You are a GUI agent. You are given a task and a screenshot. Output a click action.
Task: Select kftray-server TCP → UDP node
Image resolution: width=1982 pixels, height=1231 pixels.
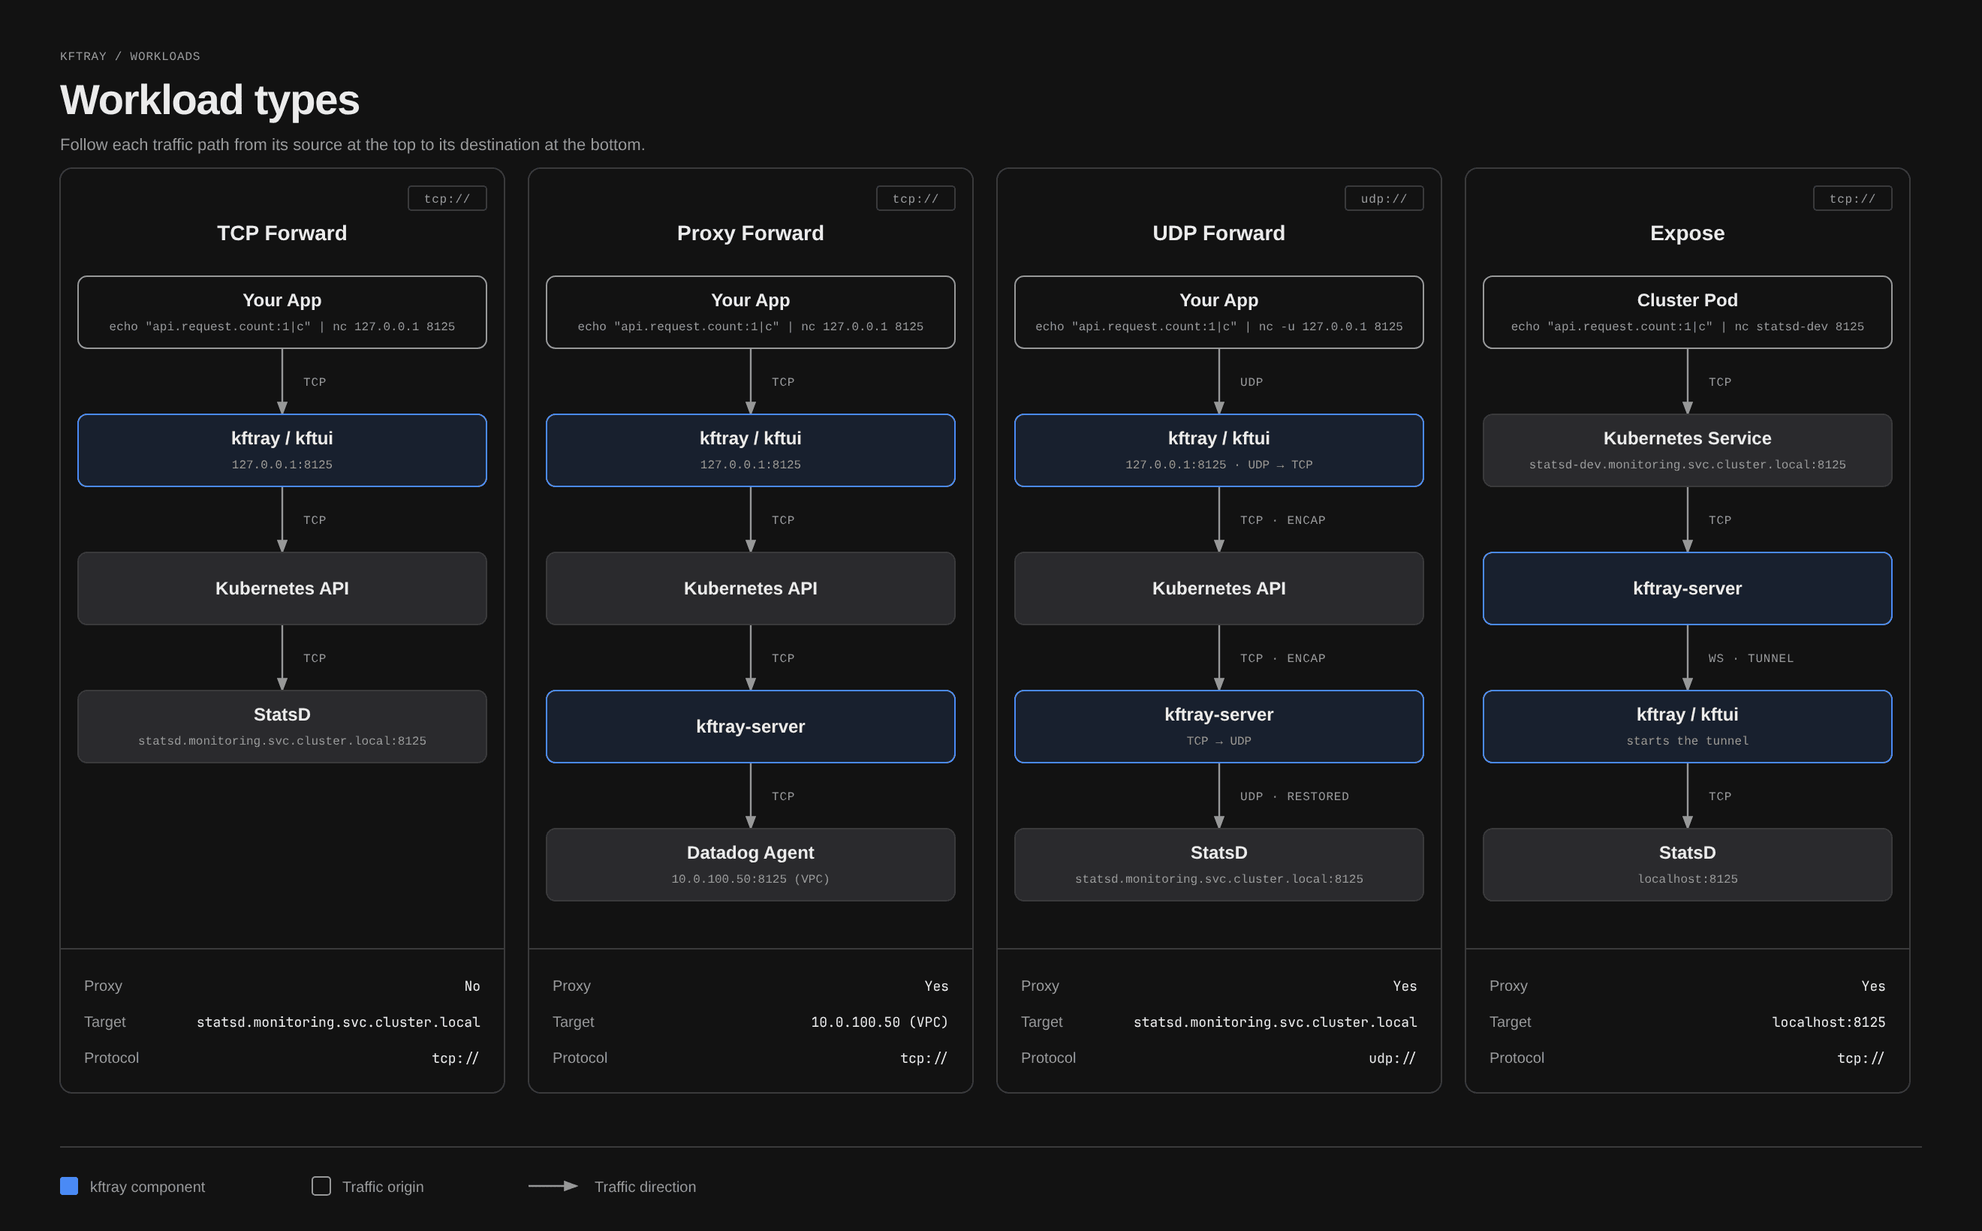click(x=1218, y=727)
